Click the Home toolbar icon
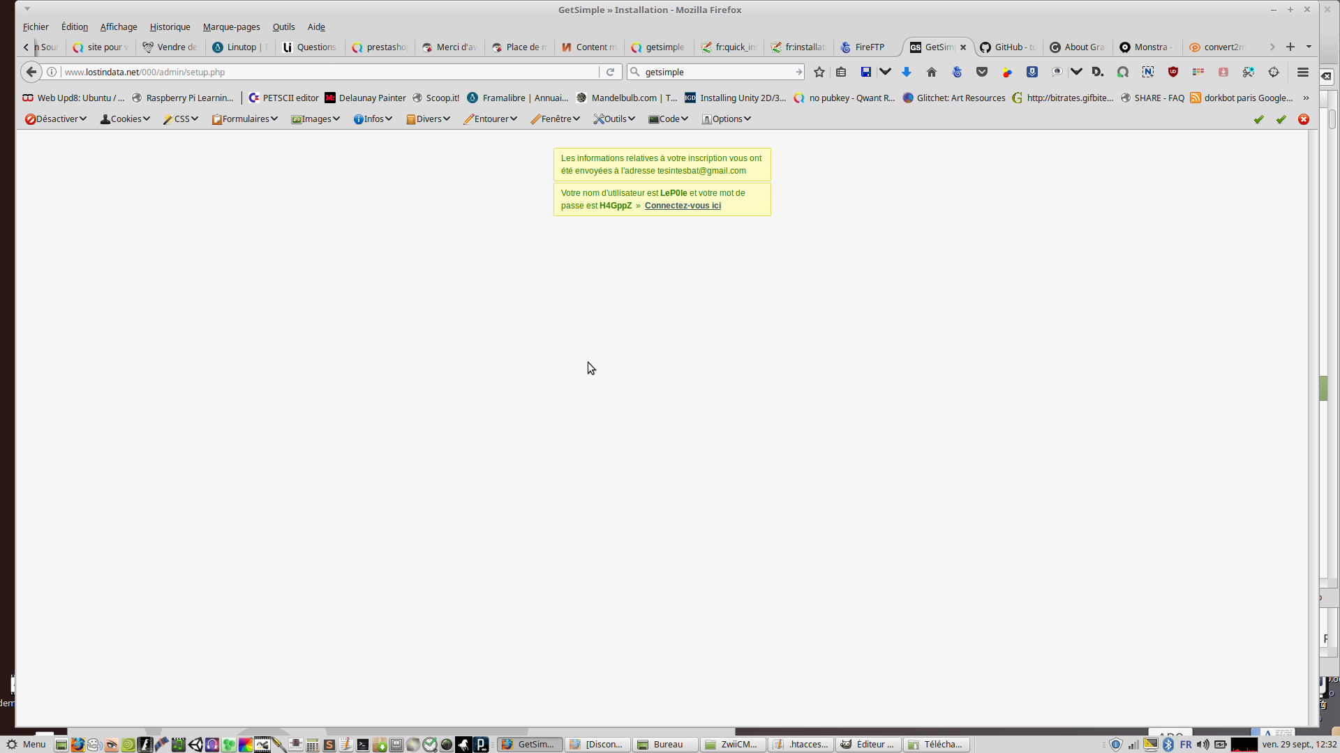The width and height of the screenshot is (1340, 753). (x=932, y=72)
